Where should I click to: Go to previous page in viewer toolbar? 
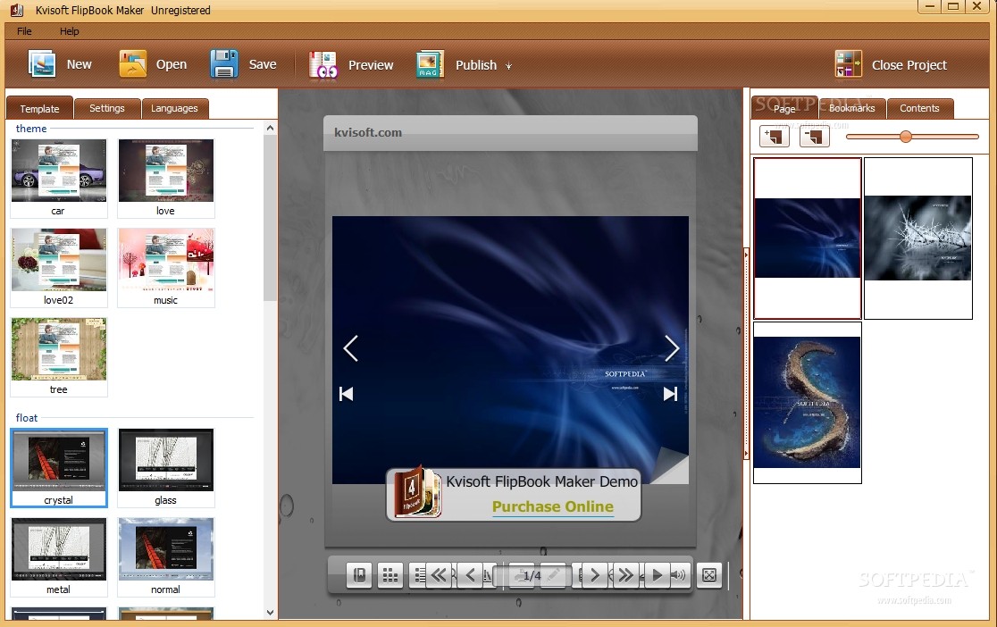(x=471, y=575)
